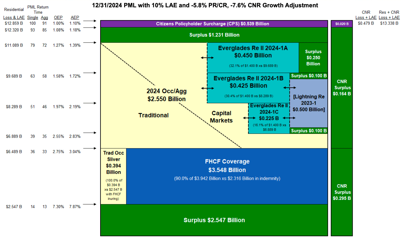Click the CNR Surplus $0.295 B block
This screenshot has height=242, width=406.
pyautogui.click(x=342, y=192)
